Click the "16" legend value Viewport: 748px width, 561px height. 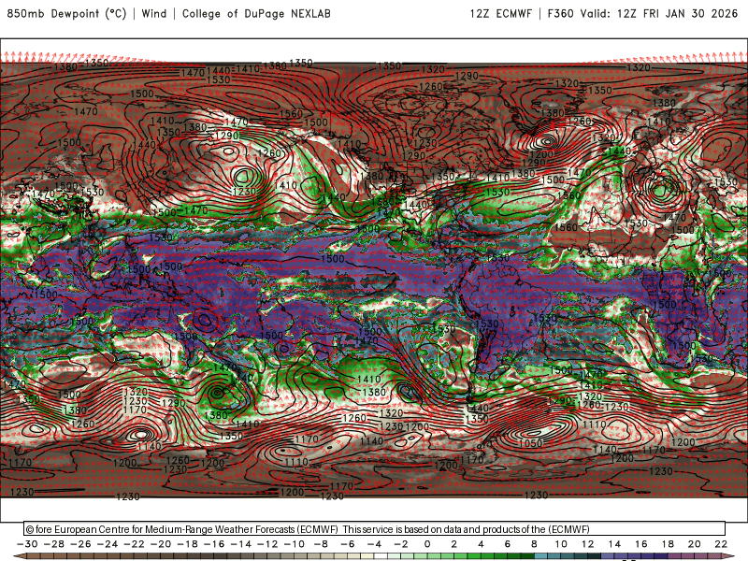tap(641, 544)
